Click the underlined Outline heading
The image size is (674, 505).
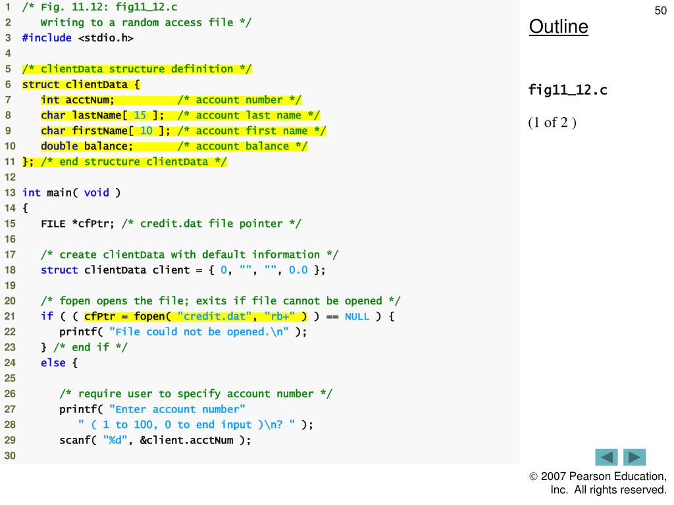(x=558, y=26)
